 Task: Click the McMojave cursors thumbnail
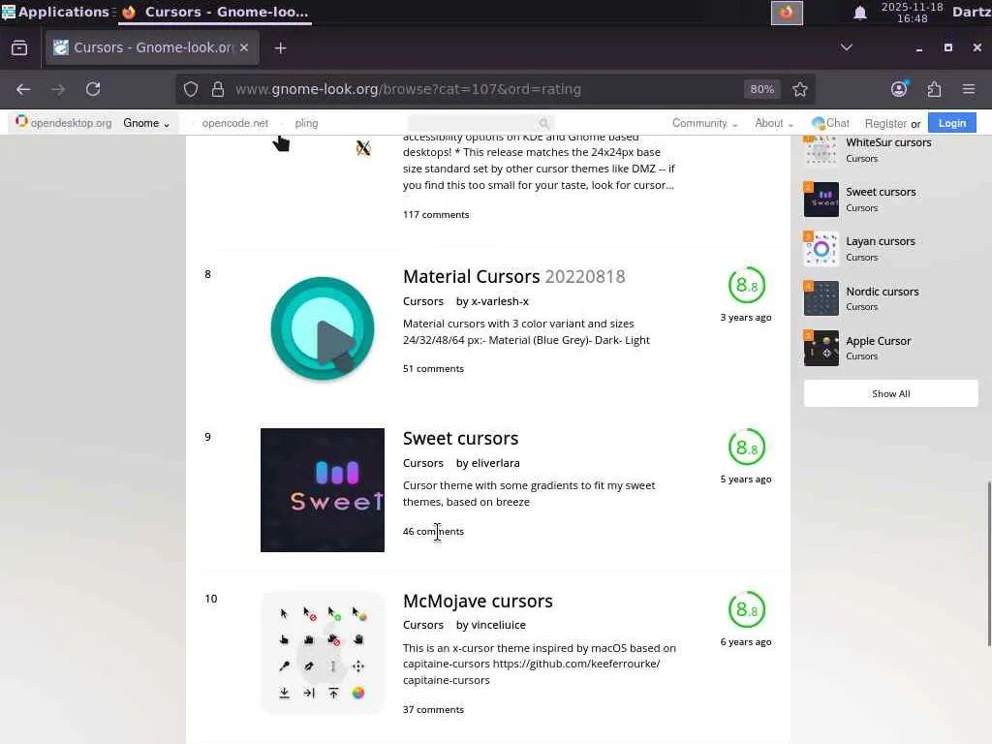pyautogui.click(x=322, y=653)
